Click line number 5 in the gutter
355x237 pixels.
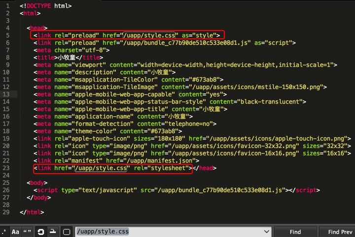tap(8, 35)
